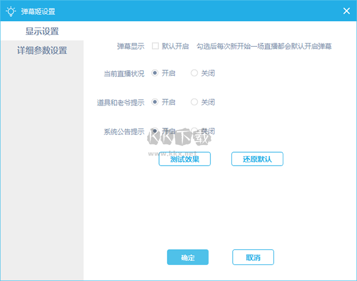Select 开启 for 当前直播状况
357x281 pixels.
click(x=155, y=73)
